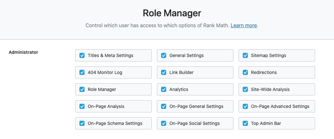This screenshot has height=139, width=334.
Task: Uncheck the Titles & Meta Settings checkbox
Action: (82, 55)
